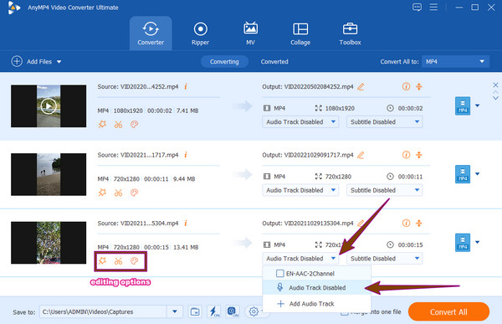Rename output VID20220502084252.mp4 with the pencil icon

point(361,87)
